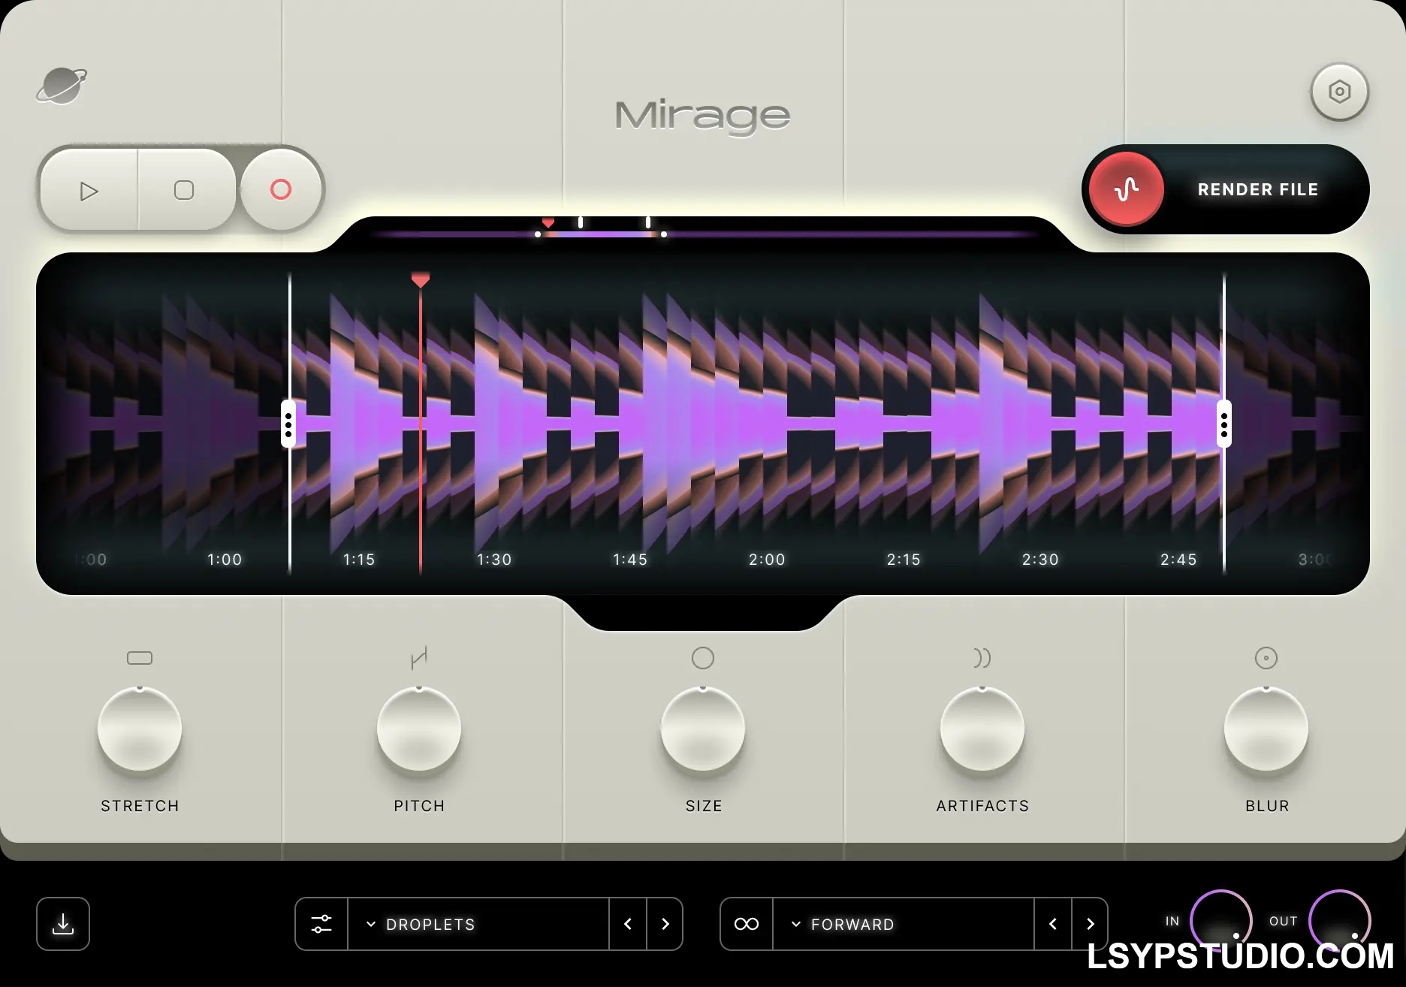Click the SIZE label text
Viewport: 1406px width, 987px height.
pos(704,806)
